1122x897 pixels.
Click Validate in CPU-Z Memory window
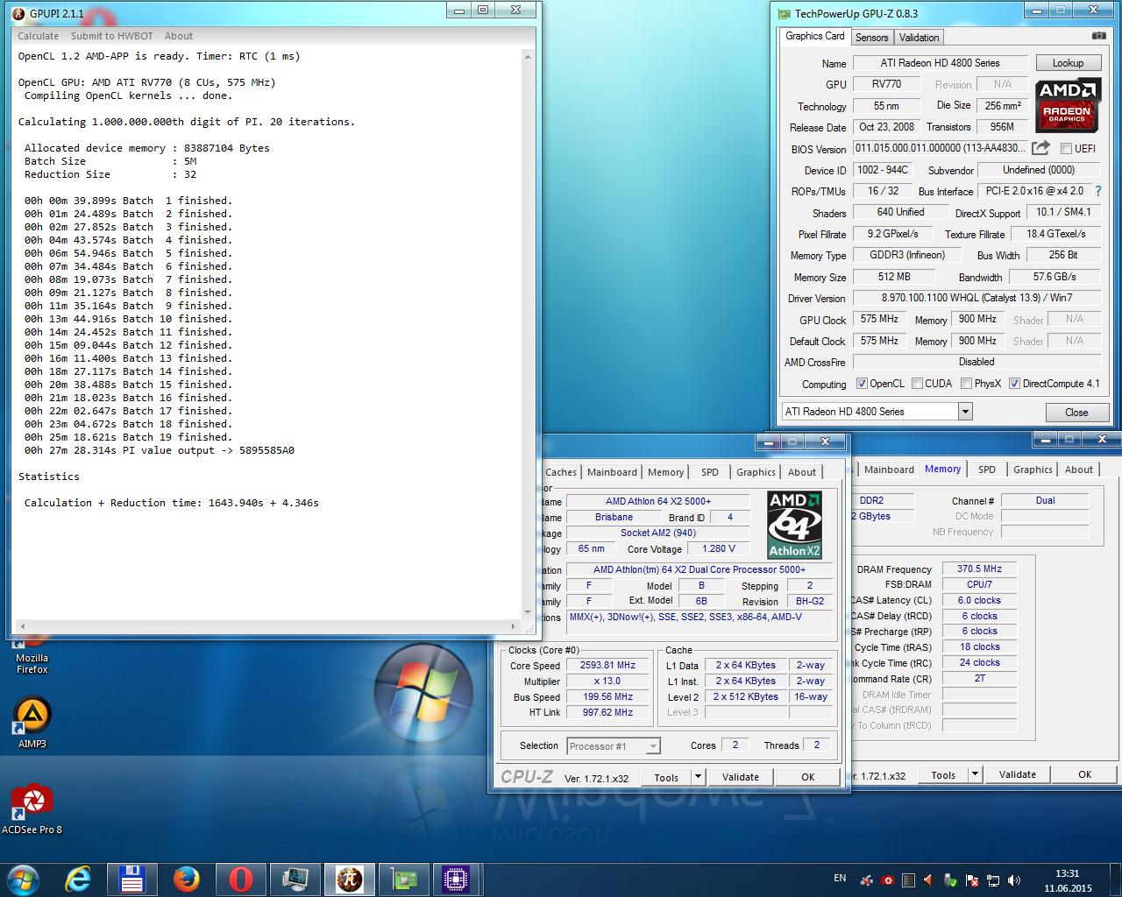point(1018,774)
